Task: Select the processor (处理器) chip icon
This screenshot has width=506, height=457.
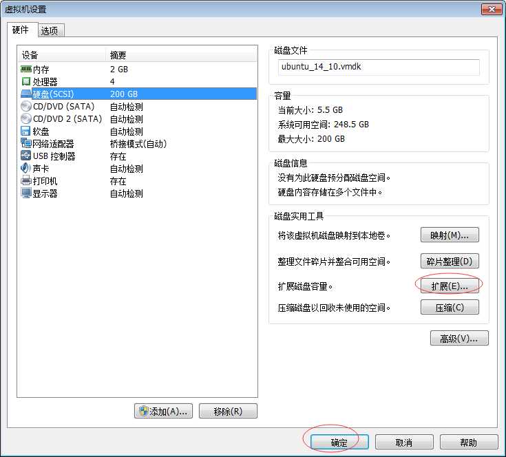Action: point(26,82)
